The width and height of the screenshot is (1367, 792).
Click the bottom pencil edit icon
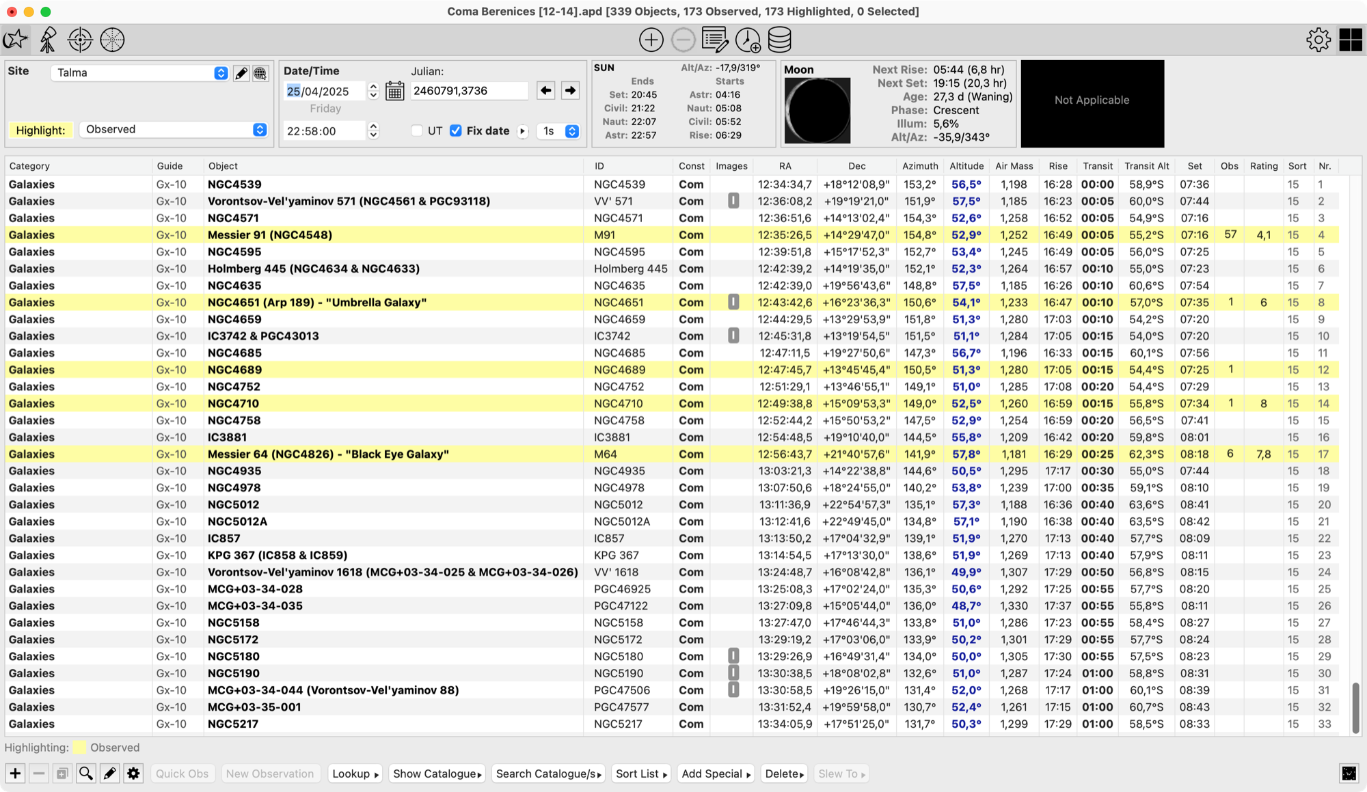click(110, 774)
